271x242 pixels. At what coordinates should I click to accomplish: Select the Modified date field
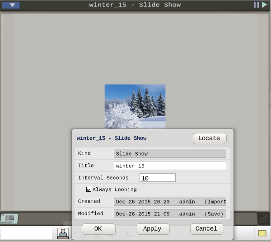pyautogui.click(x=170, y=214)
